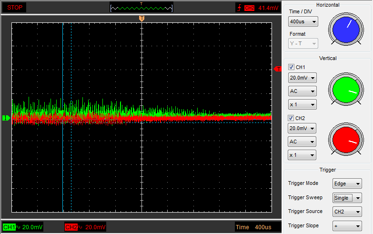The height and width of the screenshot is (234, 373).
Task: Click the red trigger level arrow marker
Action: [278, 69]
